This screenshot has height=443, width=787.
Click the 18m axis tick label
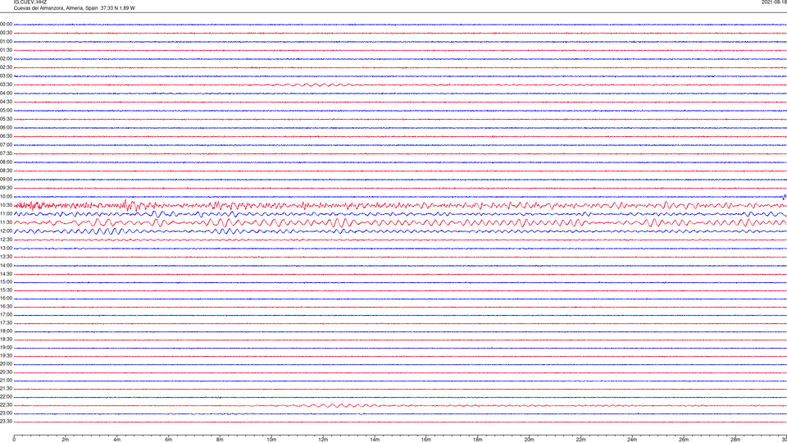[478, 440]
